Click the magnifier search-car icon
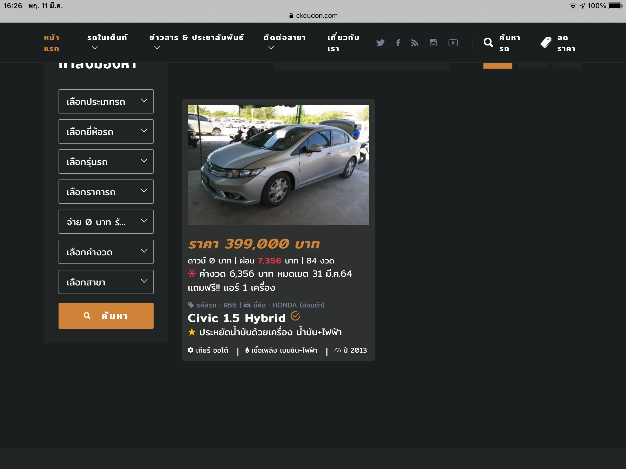The height and width of the screenshot is (469, 626). click(x=488, y=43)
